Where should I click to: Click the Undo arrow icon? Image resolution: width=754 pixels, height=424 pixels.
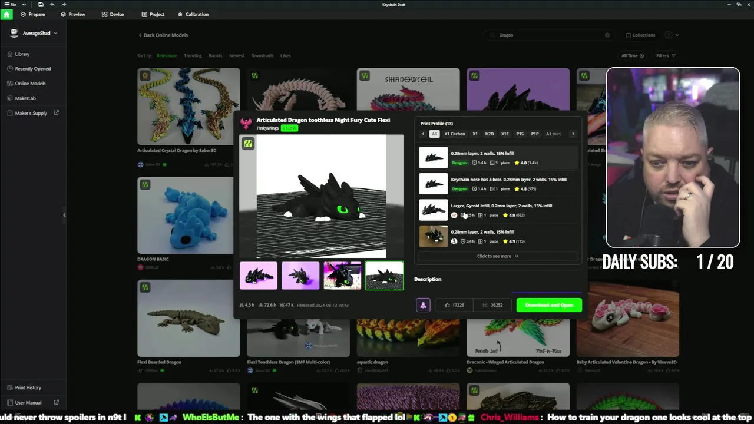(x=52, y=4)
